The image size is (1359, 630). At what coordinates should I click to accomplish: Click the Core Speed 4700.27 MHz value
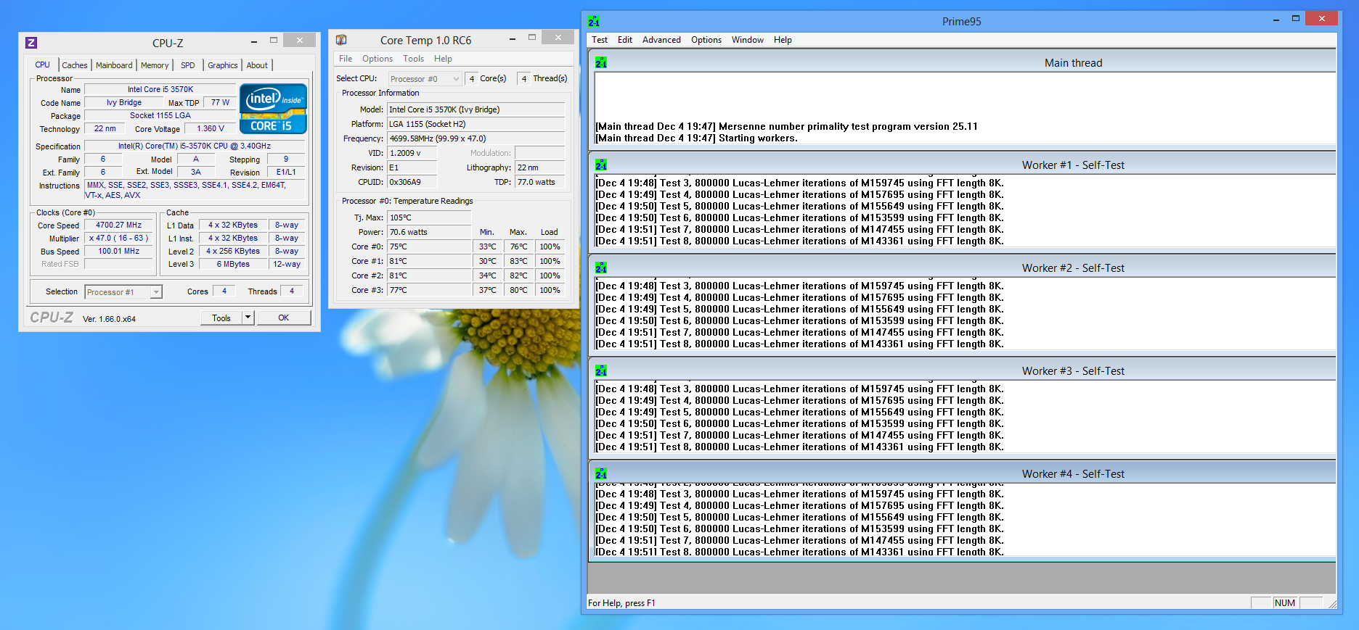[119, 225]
